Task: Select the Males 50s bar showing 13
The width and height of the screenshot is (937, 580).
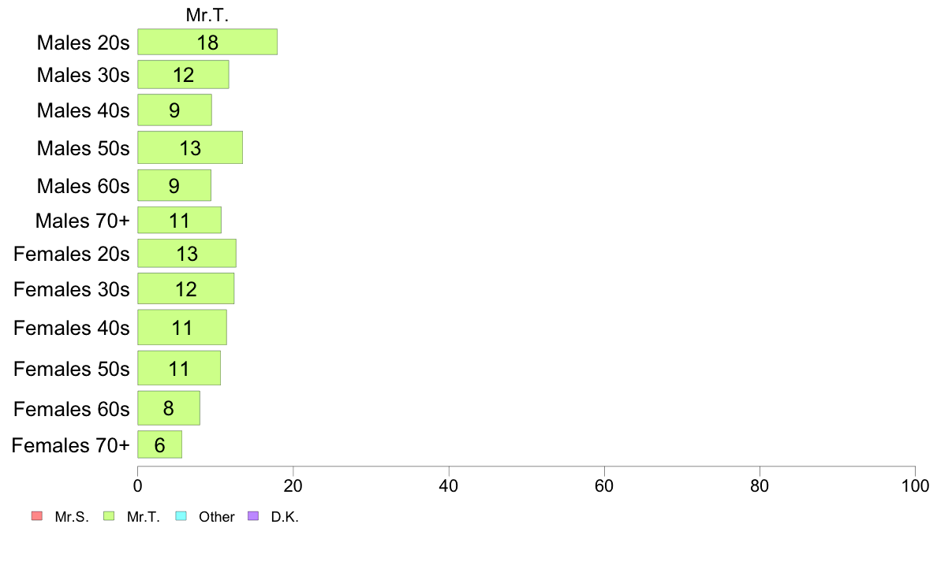Action: pyautogui.click(x=190, y=147)
